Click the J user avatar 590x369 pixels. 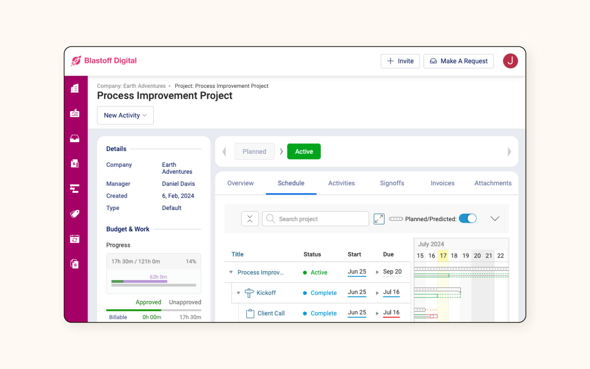510,61
